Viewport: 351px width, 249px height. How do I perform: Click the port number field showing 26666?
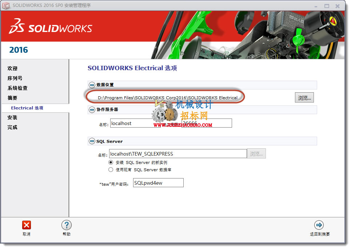[207, 123]
